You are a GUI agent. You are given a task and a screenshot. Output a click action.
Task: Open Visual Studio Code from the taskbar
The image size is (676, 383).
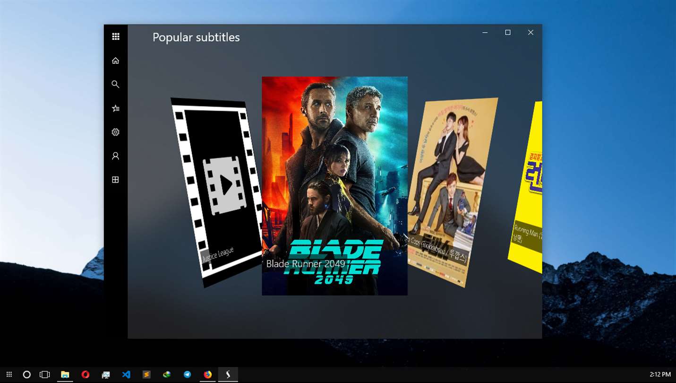tap(126, 374)
